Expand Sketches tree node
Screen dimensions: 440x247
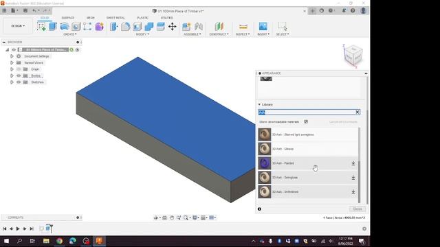point(12,82)
